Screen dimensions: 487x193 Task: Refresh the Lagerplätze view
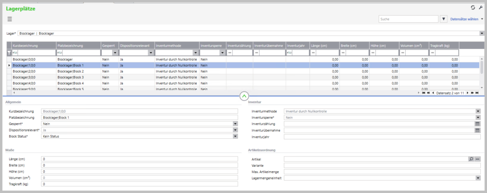pyautogui.click(x=473, y=8)
